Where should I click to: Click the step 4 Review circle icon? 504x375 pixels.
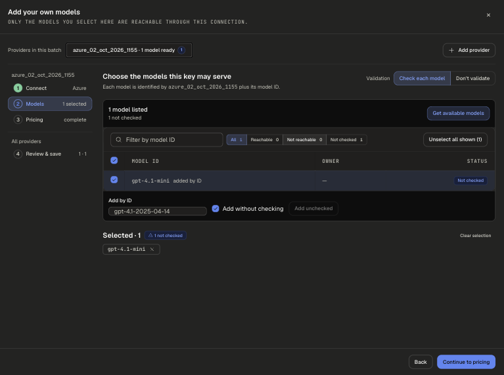(18, 154)
